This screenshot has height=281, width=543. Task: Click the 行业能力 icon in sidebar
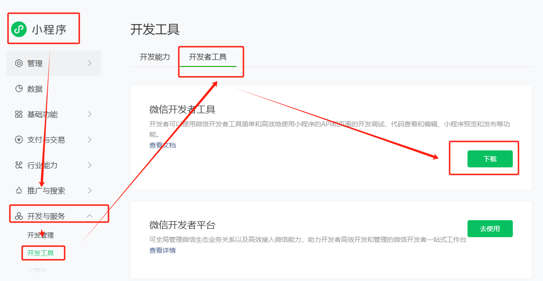pyautogui.click(x=19, y=165)
